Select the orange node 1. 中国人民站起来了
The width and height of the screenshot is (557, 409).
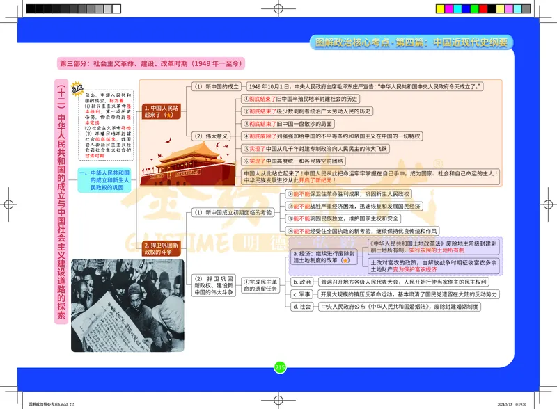[x=162, y=112]
